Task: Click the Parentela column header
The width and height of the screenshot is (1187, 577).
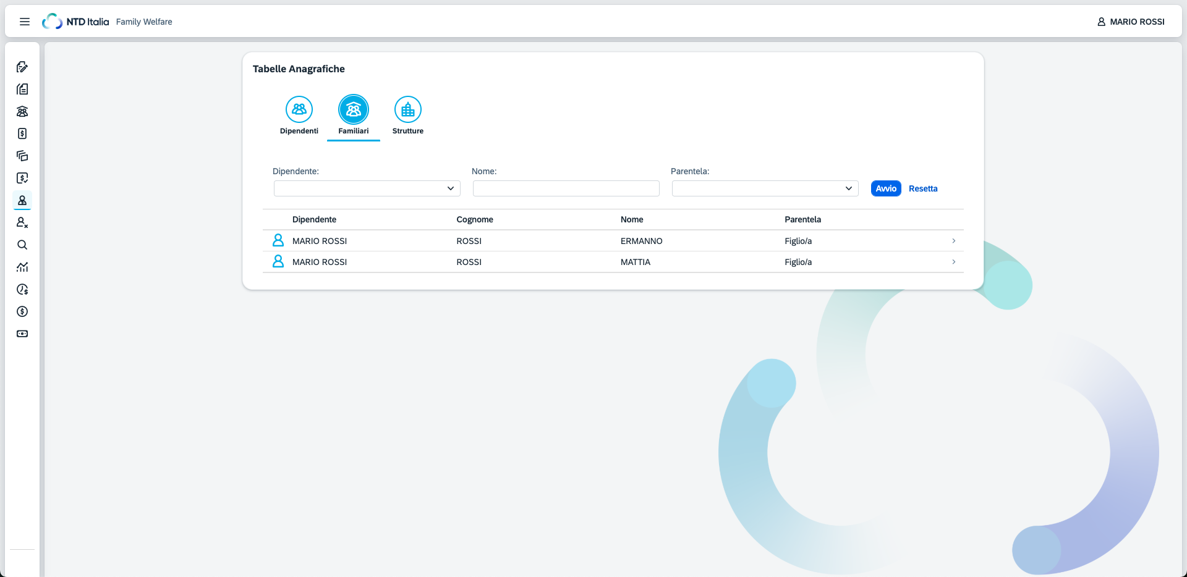Action: coord(802,219)
